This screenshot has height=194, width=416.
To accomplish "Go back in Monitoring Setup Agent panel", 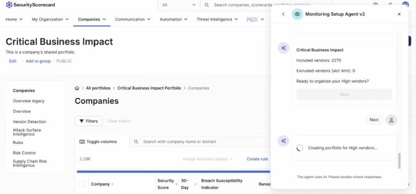I will [x=283, y=14].
